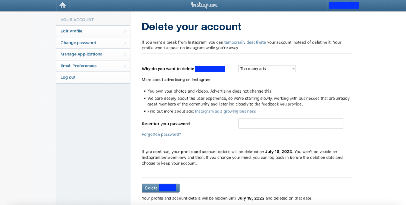
Task: Click the Delete your account page heading
Action: point(192,27)
